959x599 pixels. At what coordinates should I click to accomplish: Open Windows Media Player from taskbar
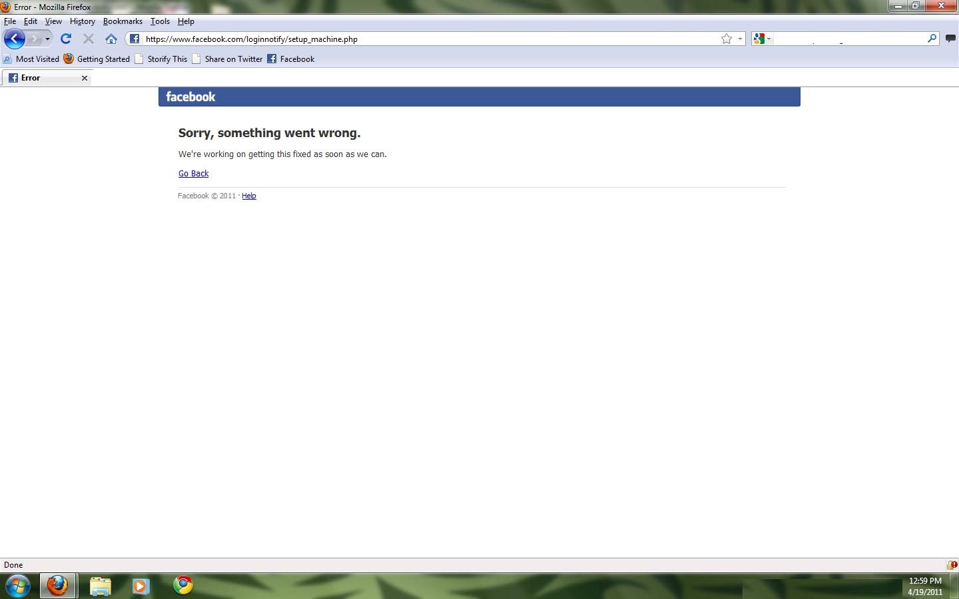point(141,586)
